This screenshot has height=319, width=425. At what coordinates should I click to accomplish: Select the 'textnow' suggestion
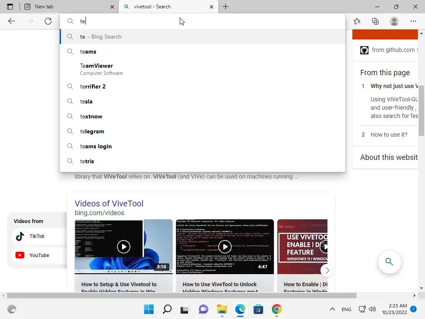pos(203,116)
